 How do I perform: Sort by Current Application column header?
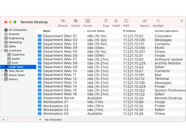click(x=167, y=31)
